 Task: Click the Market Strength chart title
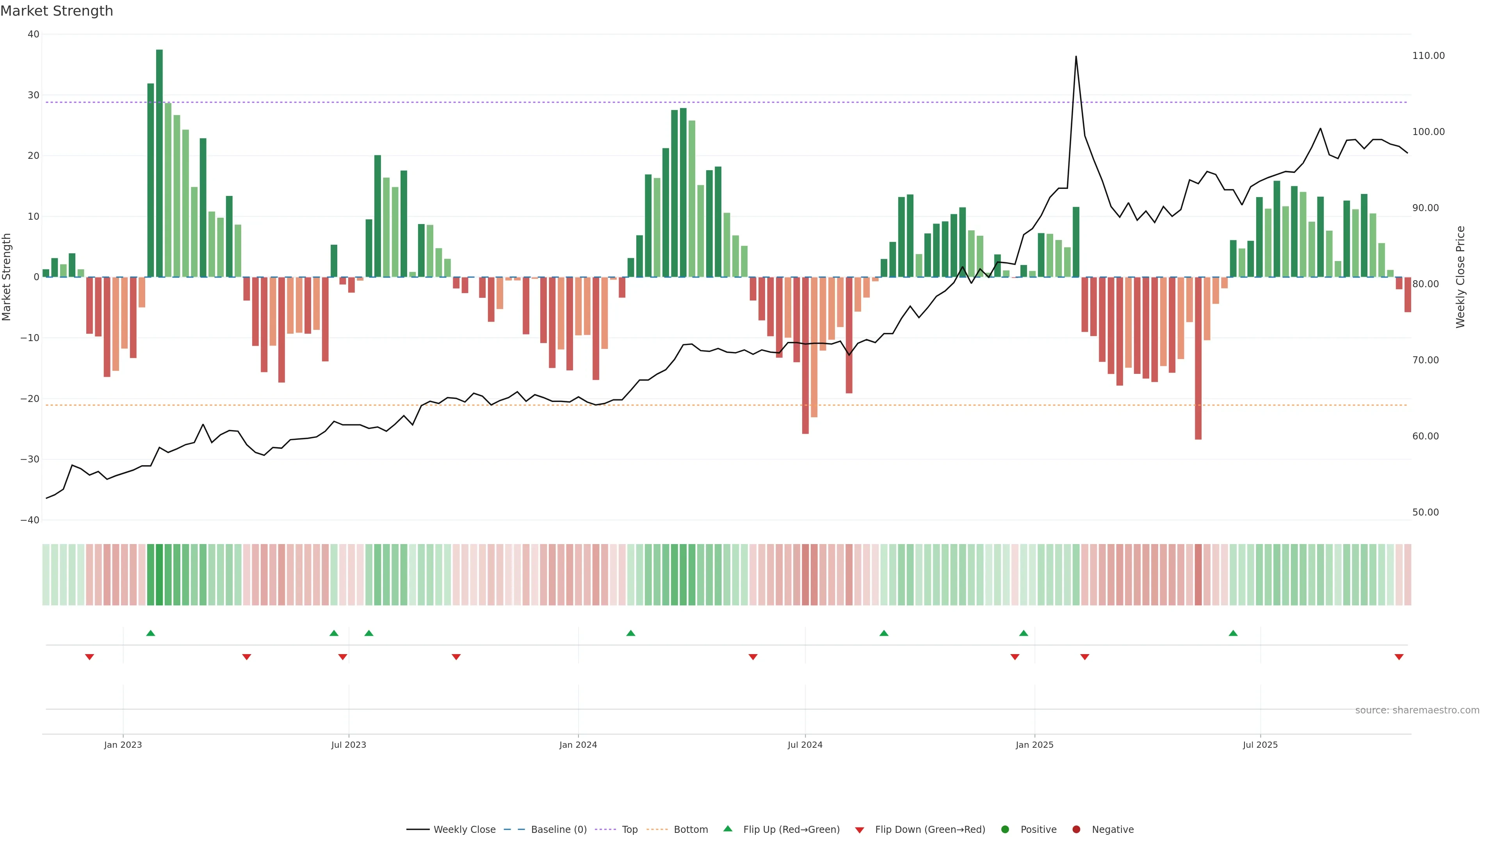click(57, 11)
